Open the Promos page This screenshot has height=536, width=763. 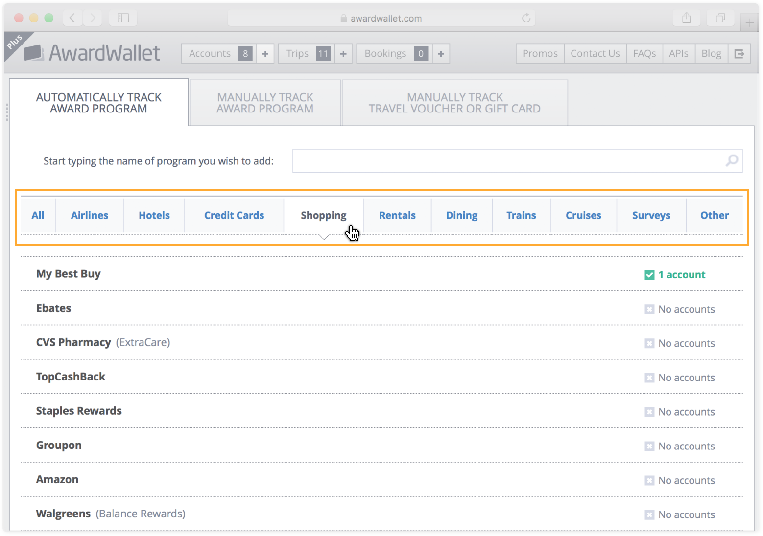click(540, 53)
